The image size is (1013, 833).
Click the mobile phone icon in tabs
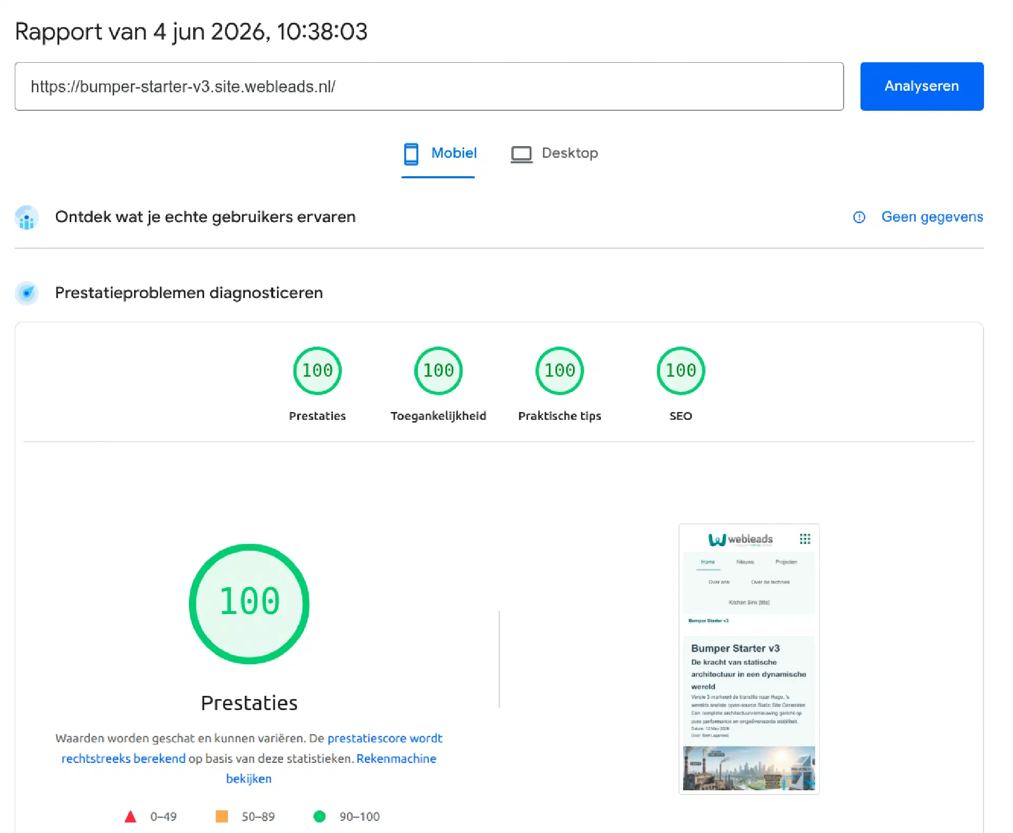click(x=411, y=154)
